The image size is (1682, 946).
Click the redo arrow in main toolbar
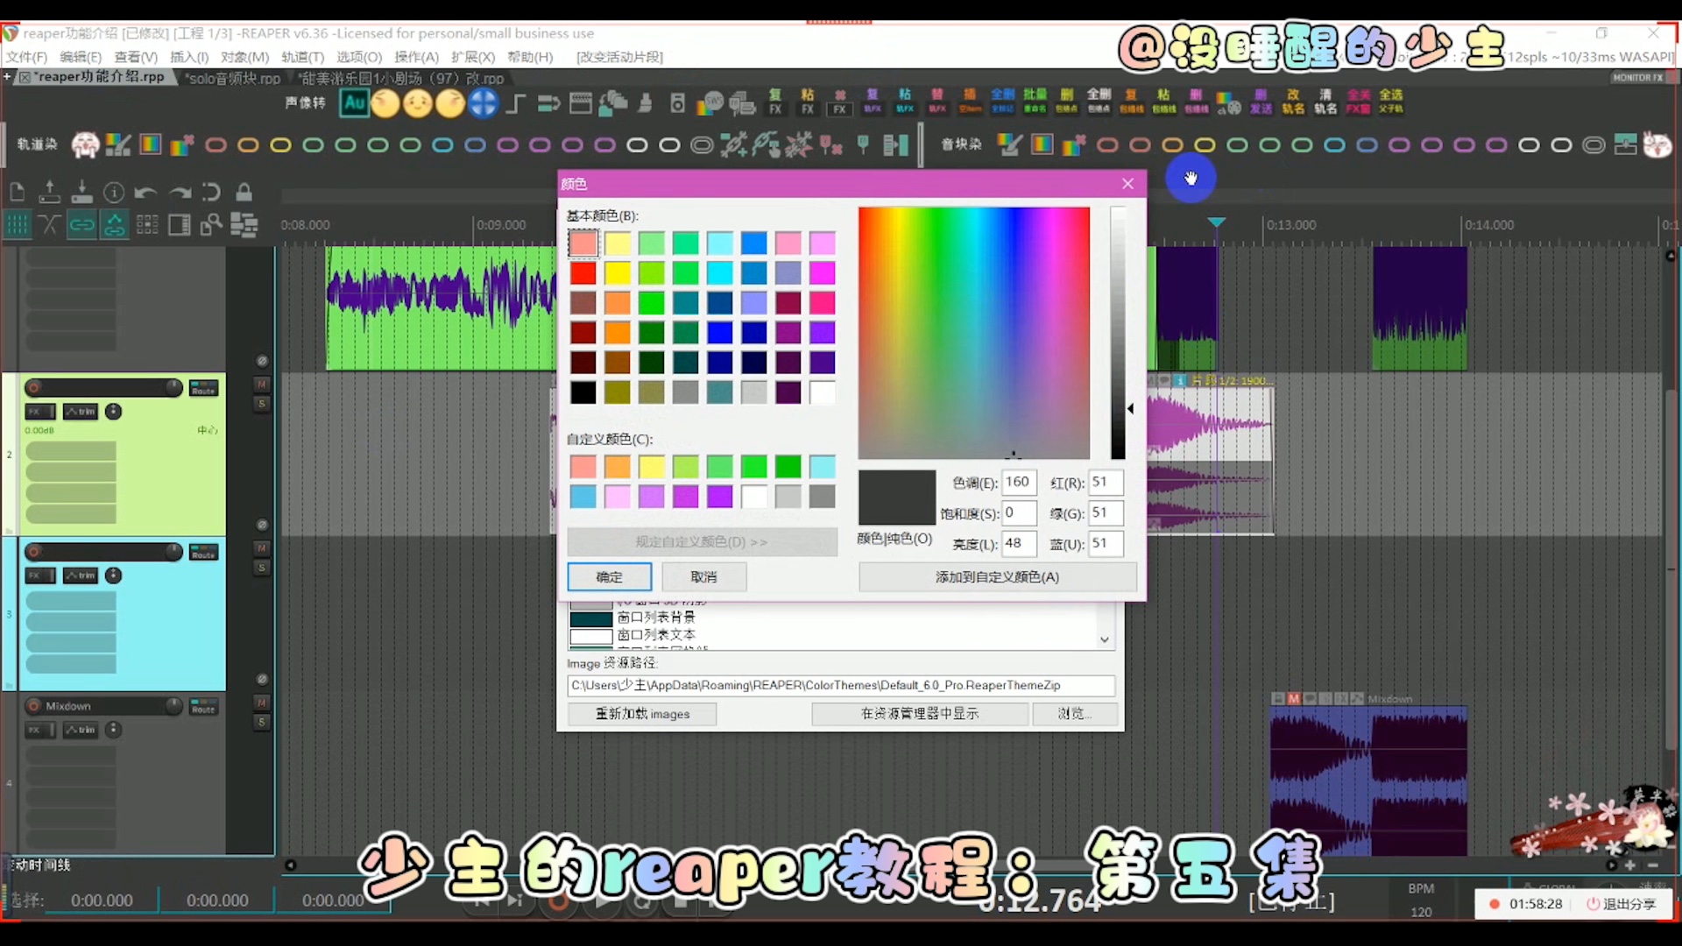tap(180, 193)
